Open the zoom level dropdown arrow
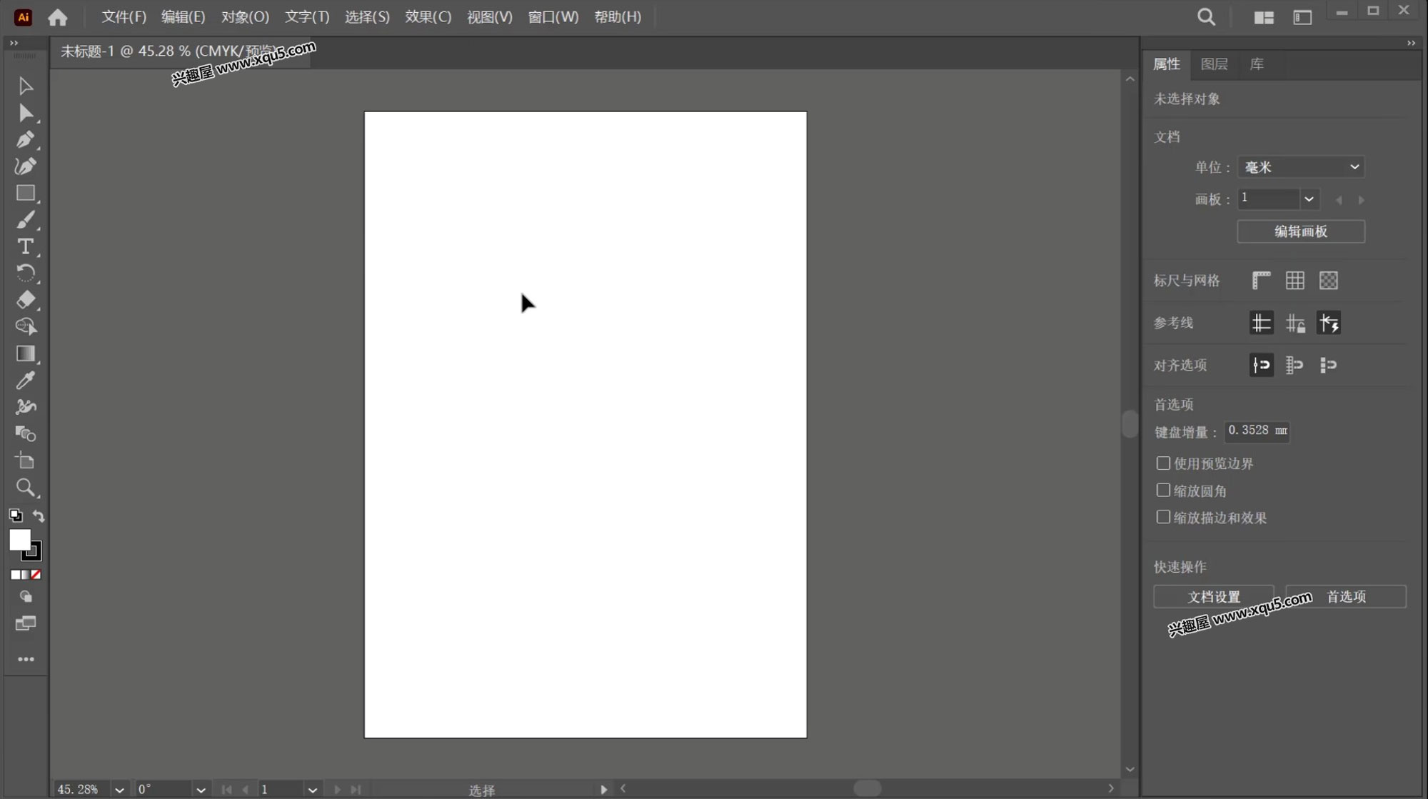Image resolution: width=1428 pixels, height=799 pixels. tap(119, 789)
